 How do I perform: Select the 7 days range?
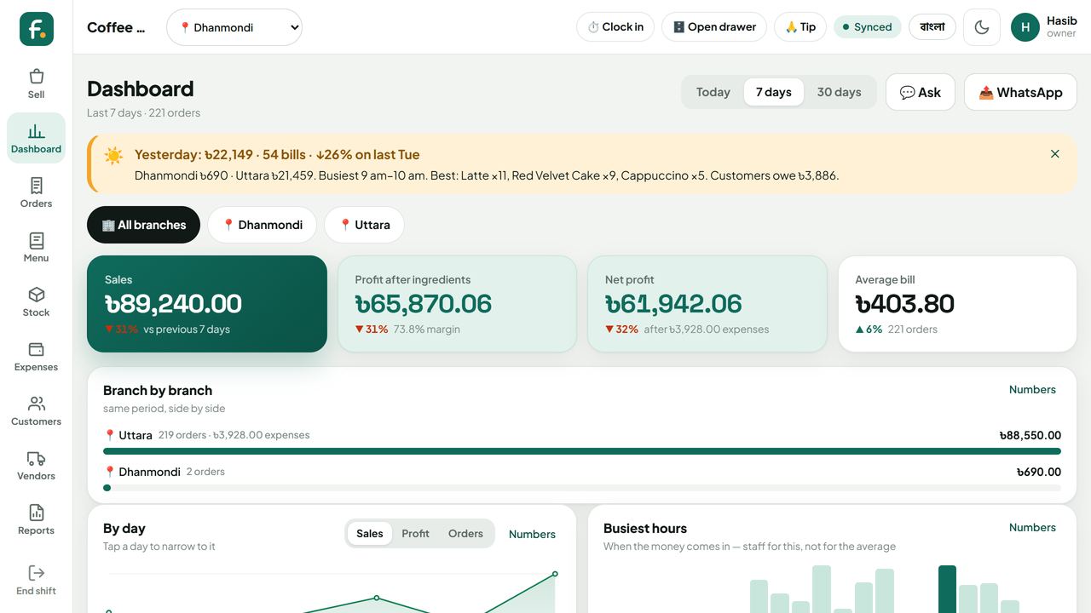(774, 92)
